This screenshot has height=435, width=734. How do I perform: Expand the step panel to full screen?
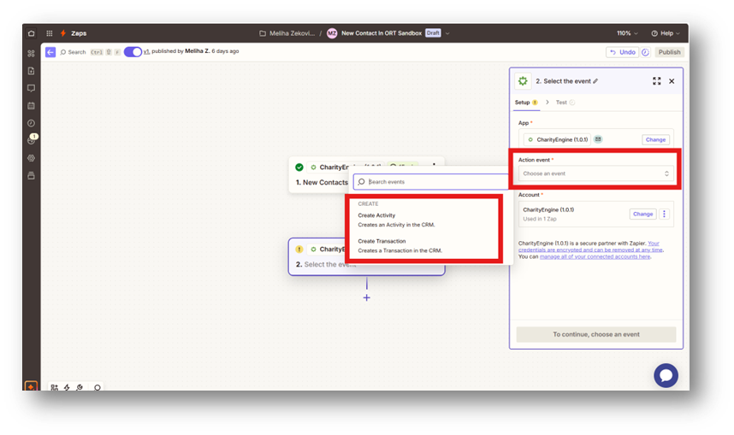657,81
